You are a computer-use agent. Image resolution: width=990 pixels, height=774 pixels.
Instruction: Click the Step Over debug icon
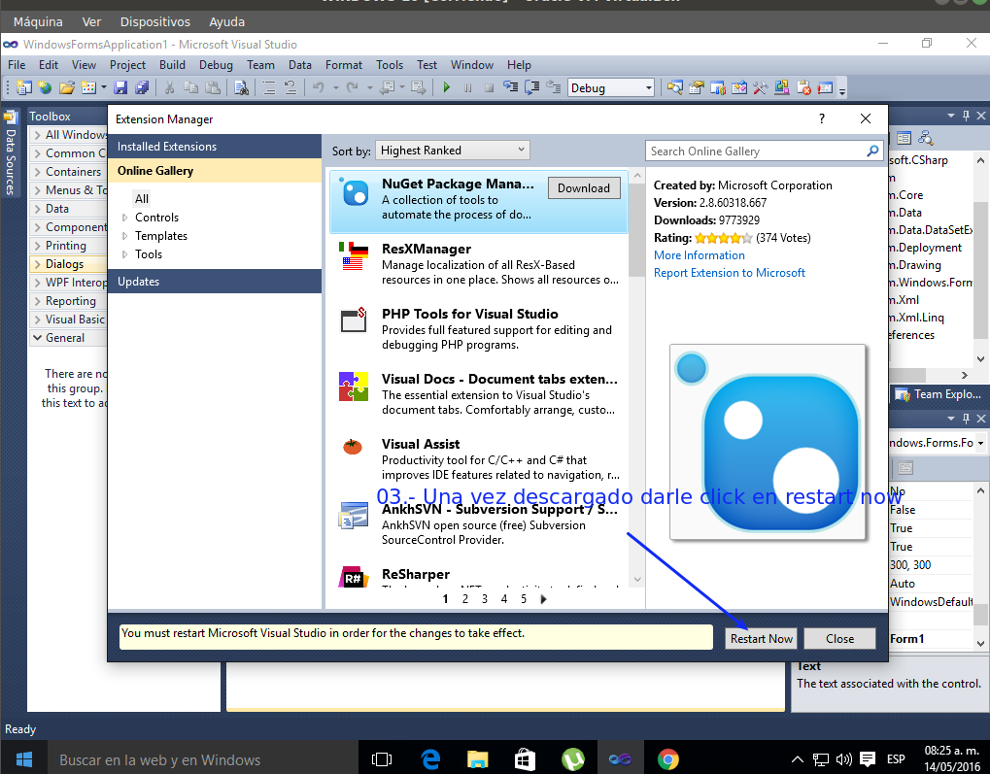coord(532,87)
